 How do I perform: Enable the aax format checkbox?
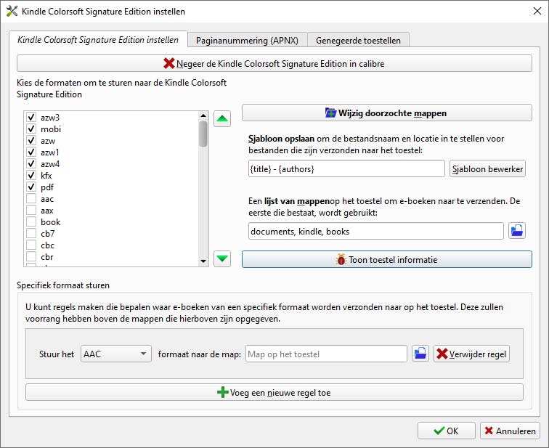pyautogui.click(x=31, y=210)
